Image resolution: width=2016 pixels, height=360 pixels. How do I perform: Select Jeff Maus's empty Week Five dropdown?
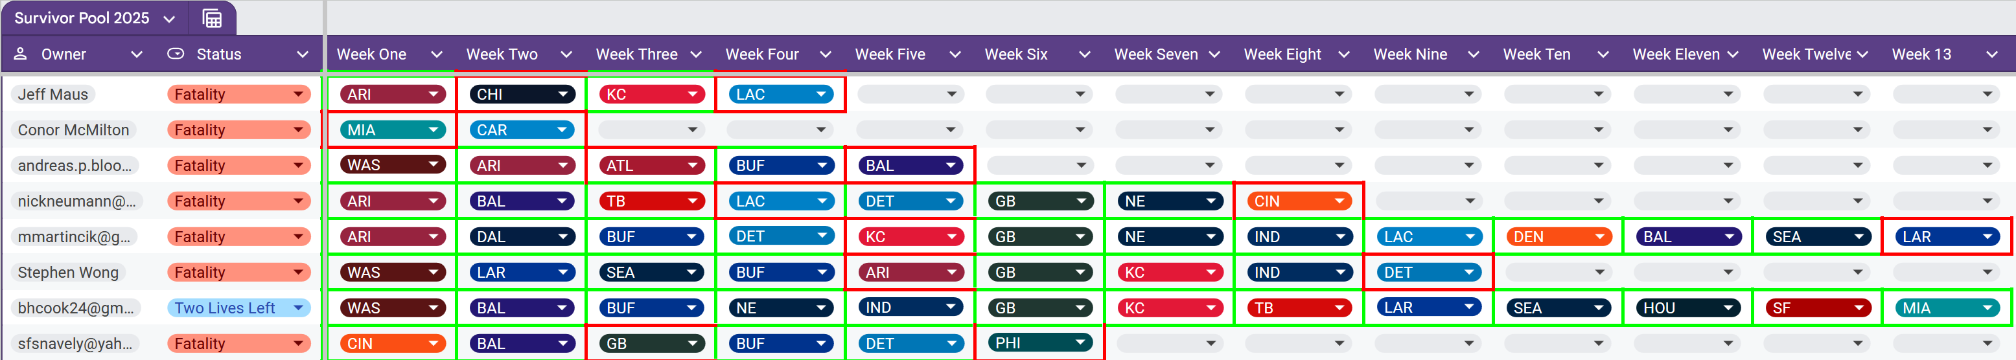[x=910, y=94]
